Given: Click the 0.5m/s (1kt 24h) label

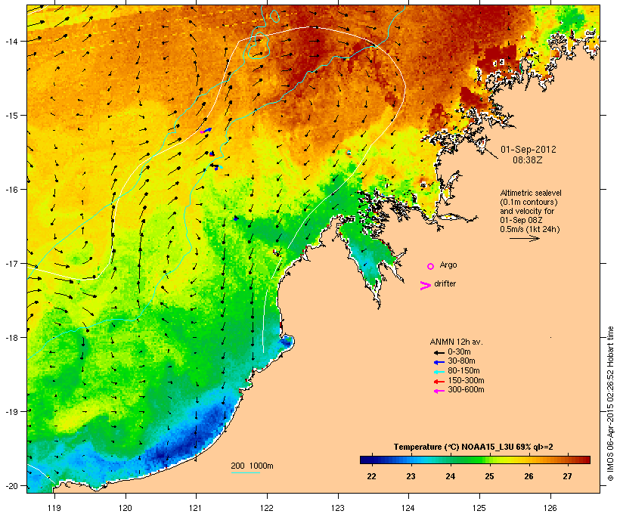Looking at the screenshot, I should 530,229.
